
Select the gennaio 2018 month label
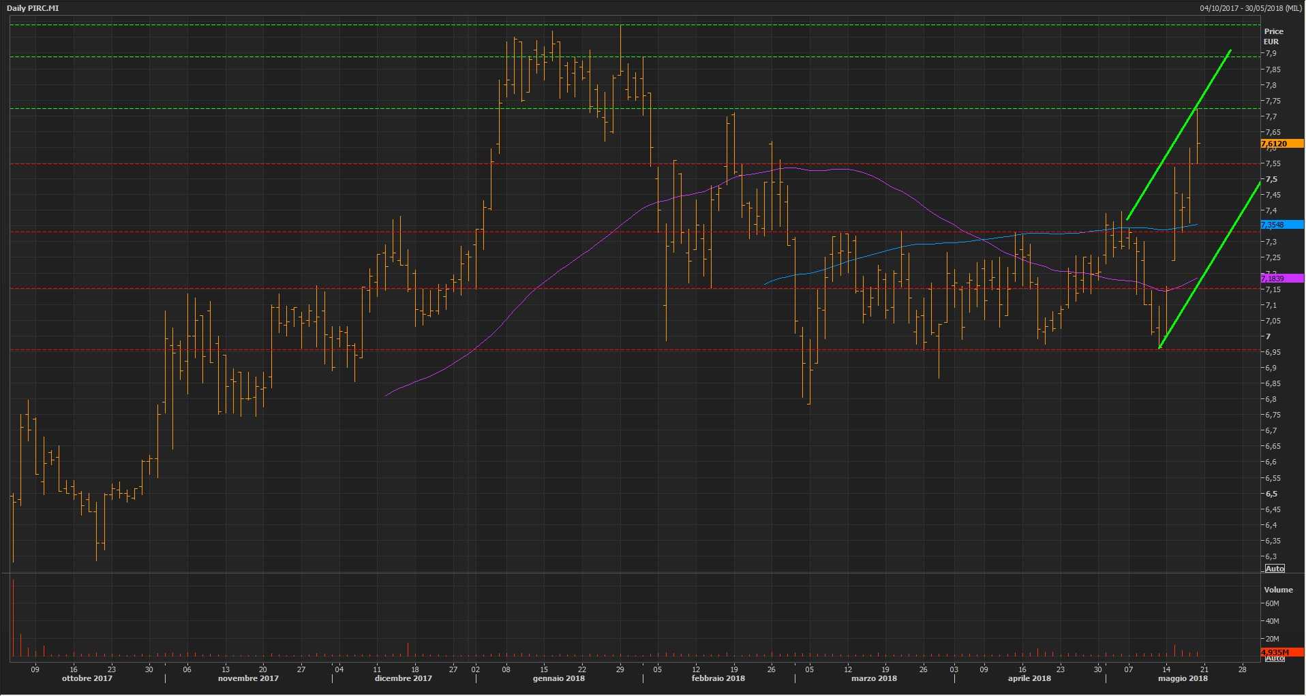tap(559, 678)
